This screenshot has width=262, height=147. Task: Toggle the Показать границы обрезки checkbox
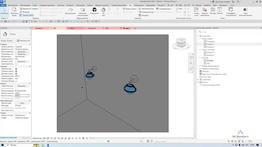16,71
